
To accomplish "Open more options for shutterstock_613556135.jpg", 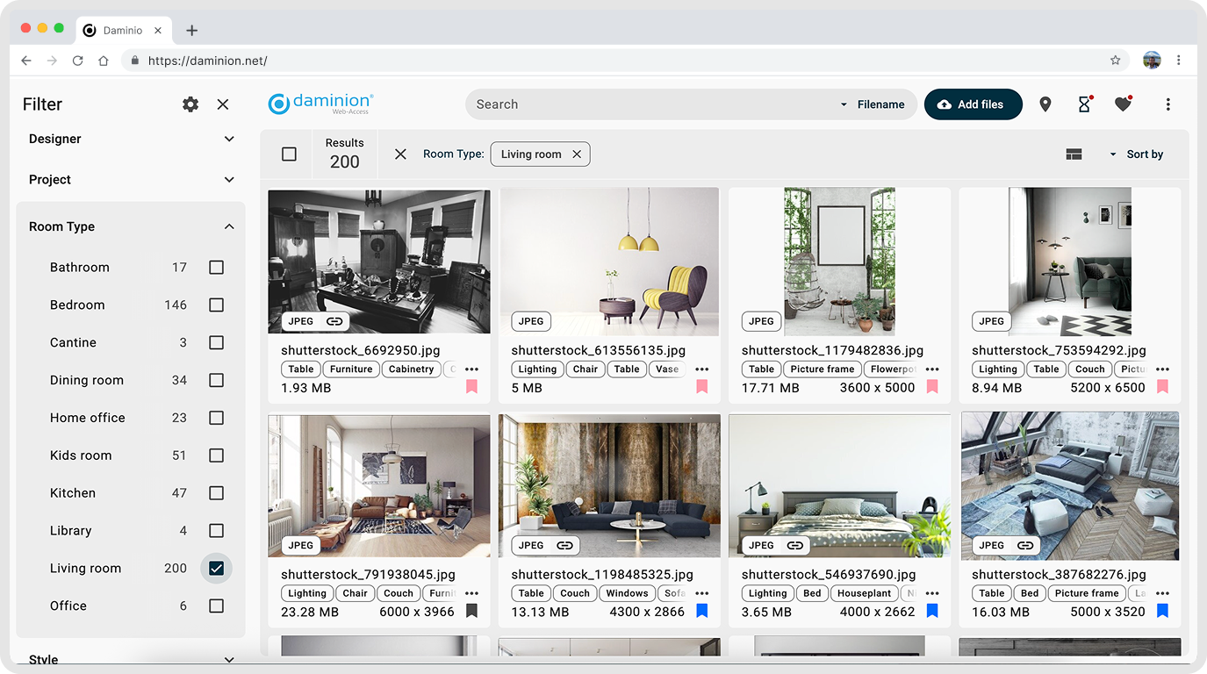I will coord(701,370).
